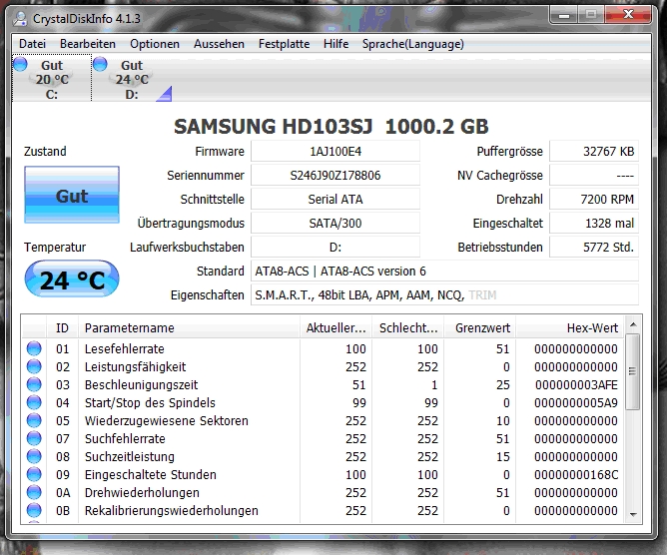Click the Standard field ATA8-ACS version 6
The height and width of the screenshot is (555, 667).
(x=444, y=271)
